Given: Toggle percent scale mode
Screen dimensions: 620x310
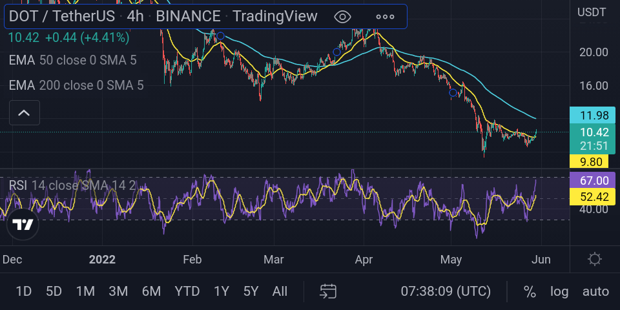Looking at the screenshot, I should pos(530,292).
